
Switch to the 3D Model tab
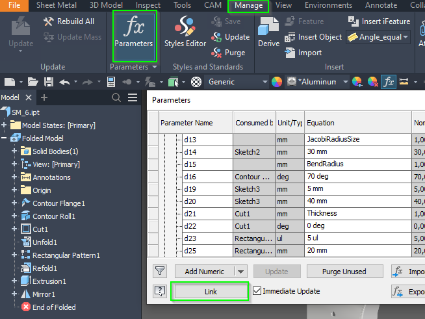[106, 5]
